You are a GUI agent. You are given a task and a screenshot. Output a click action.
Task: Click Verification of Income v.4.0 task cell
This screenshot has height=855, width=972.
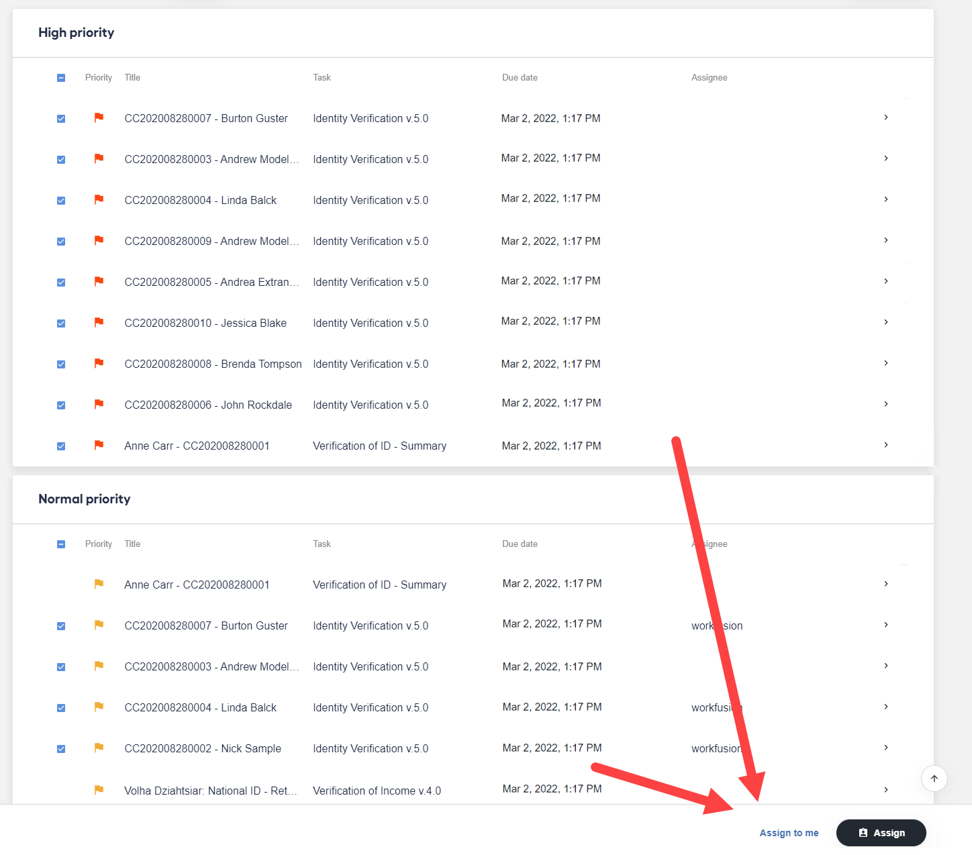pyautogui.click(x=377, y=791)
